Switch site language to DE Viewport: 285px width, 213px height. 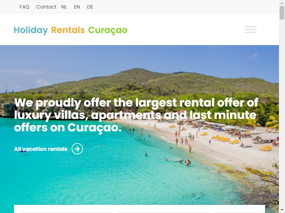click(90, 7)
